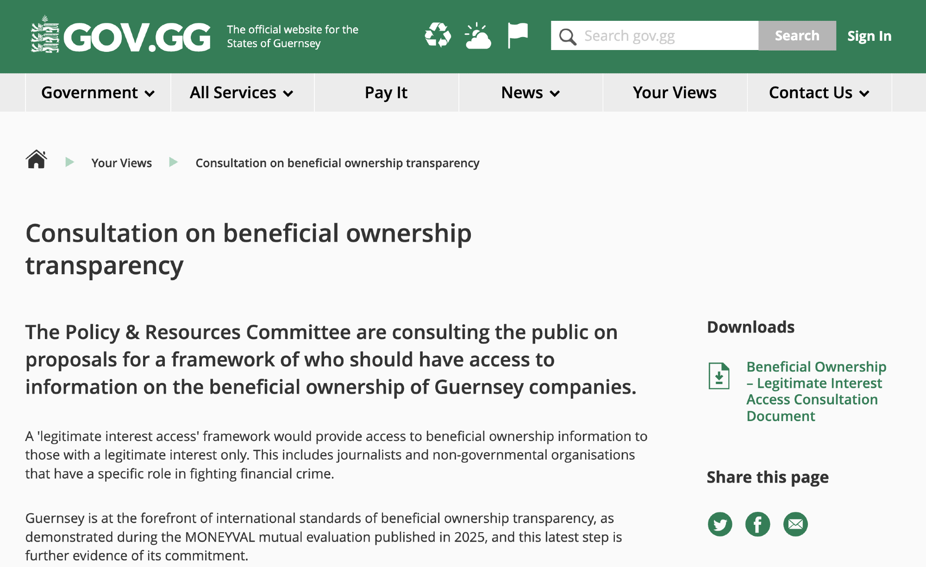Share page via email icon

point(795,524)
